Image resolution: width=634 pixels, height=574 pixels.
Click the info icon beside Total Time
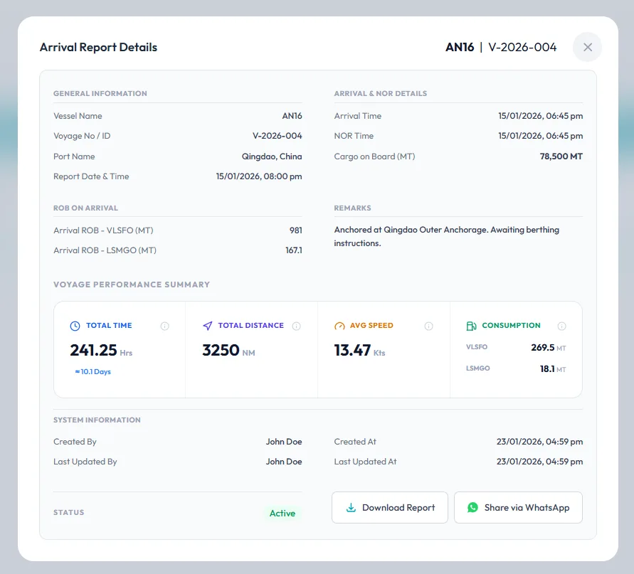tap(164, 326)
